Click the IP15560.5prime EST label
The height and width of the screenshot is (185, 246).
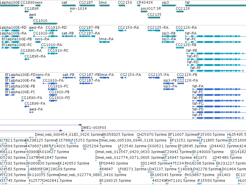coord(211,181)
